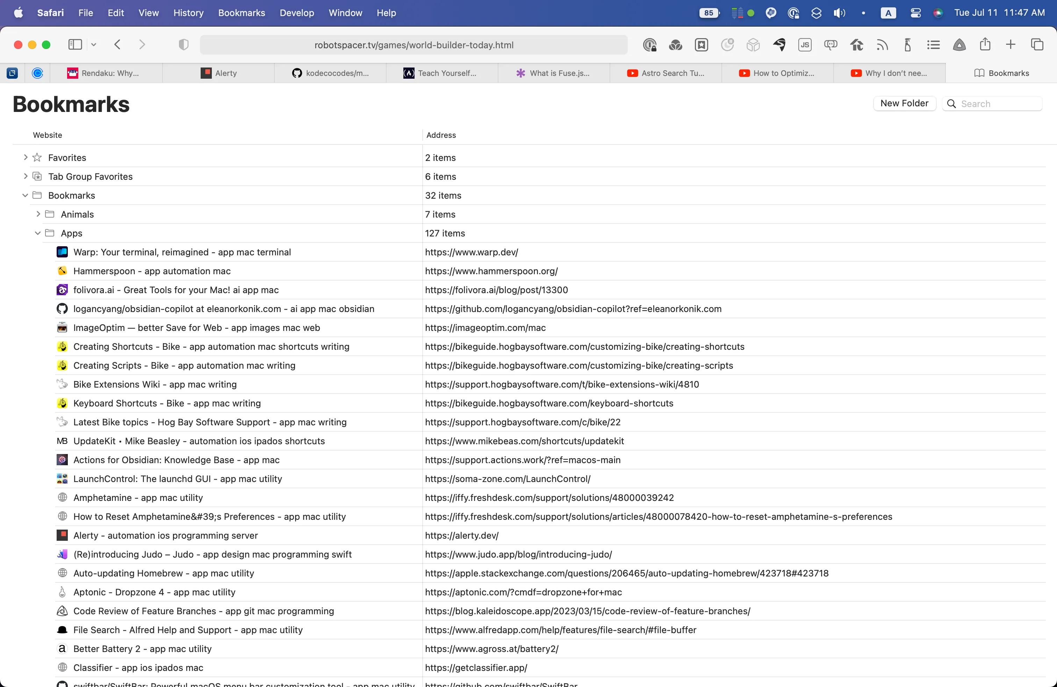Expand the Tab Group Favorites folder
The height and width of the screenshot is (687, 1057).
pyautogui.click(x=25, y=176)
